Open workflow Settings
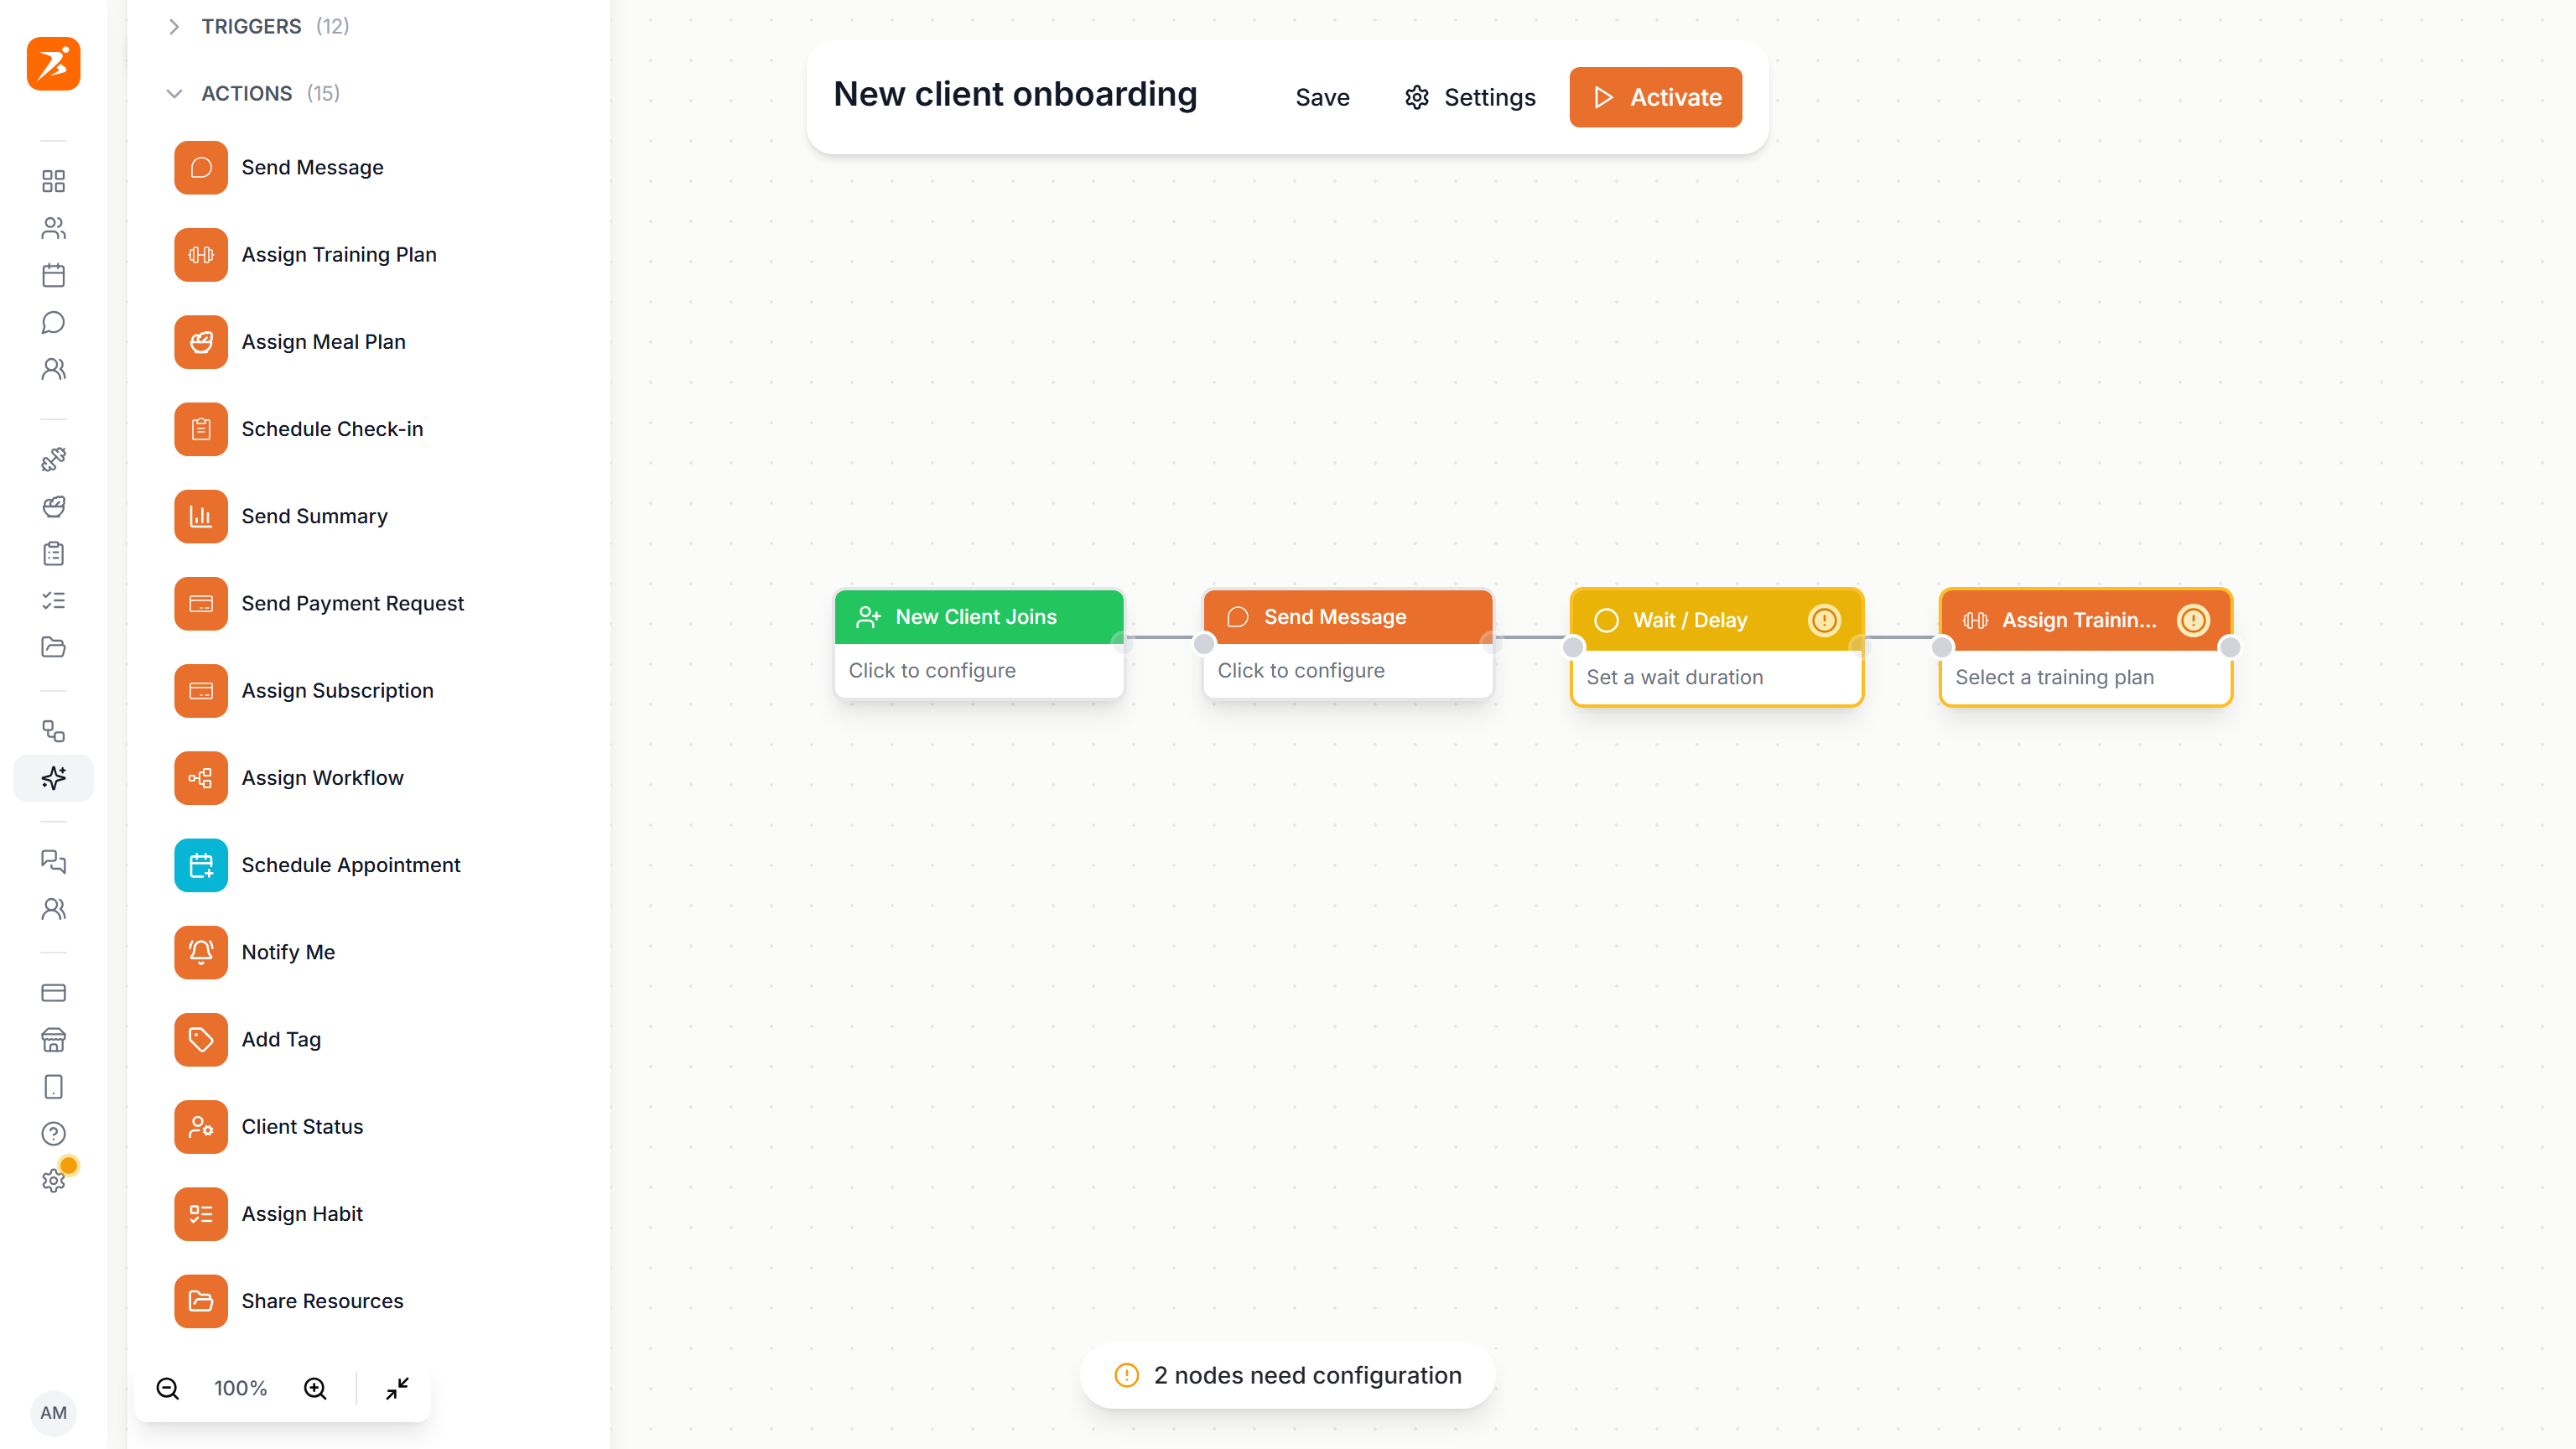Screen dimensions: 2576x1449 tap(1470, 97)
